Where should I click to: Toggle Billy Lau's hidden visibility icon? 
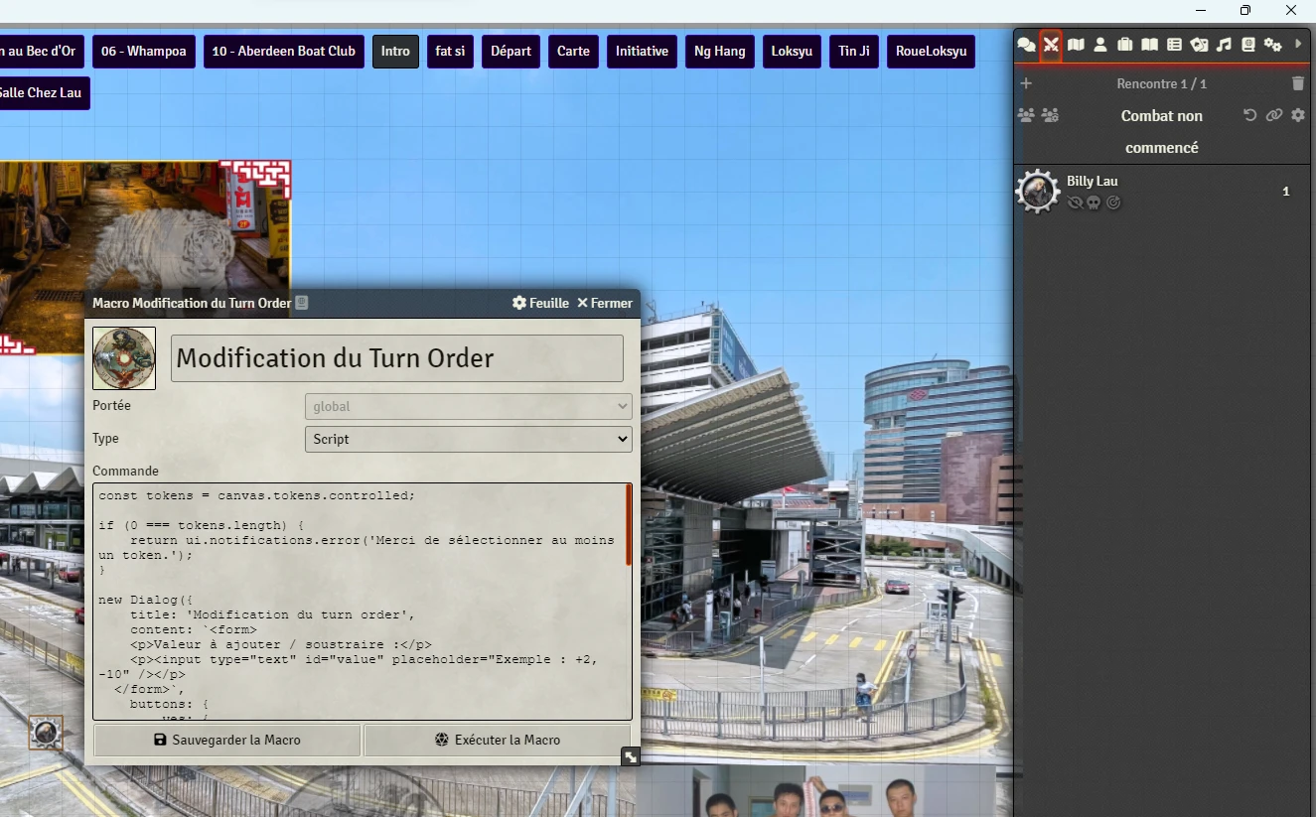click(1074, 203)
